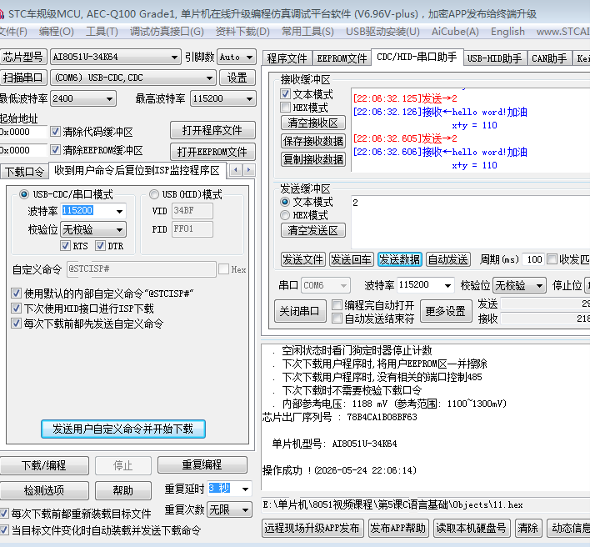The height and width of the screenshot is (547, 590).
Task: Toggle the DTR checkbox
Action: point(100,246)
